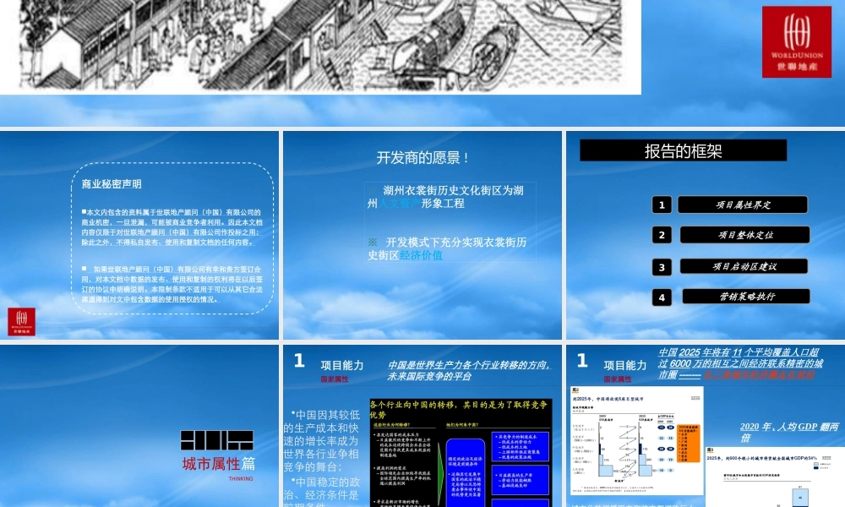Click the 营销策略执行 button

(x=746, y=297)
